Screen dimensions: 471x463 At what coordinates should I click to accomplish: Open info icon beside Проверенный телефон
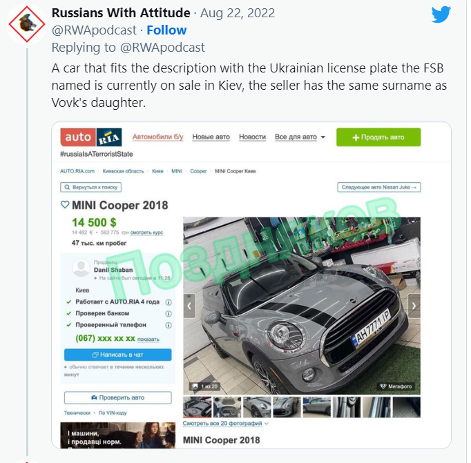169,325
